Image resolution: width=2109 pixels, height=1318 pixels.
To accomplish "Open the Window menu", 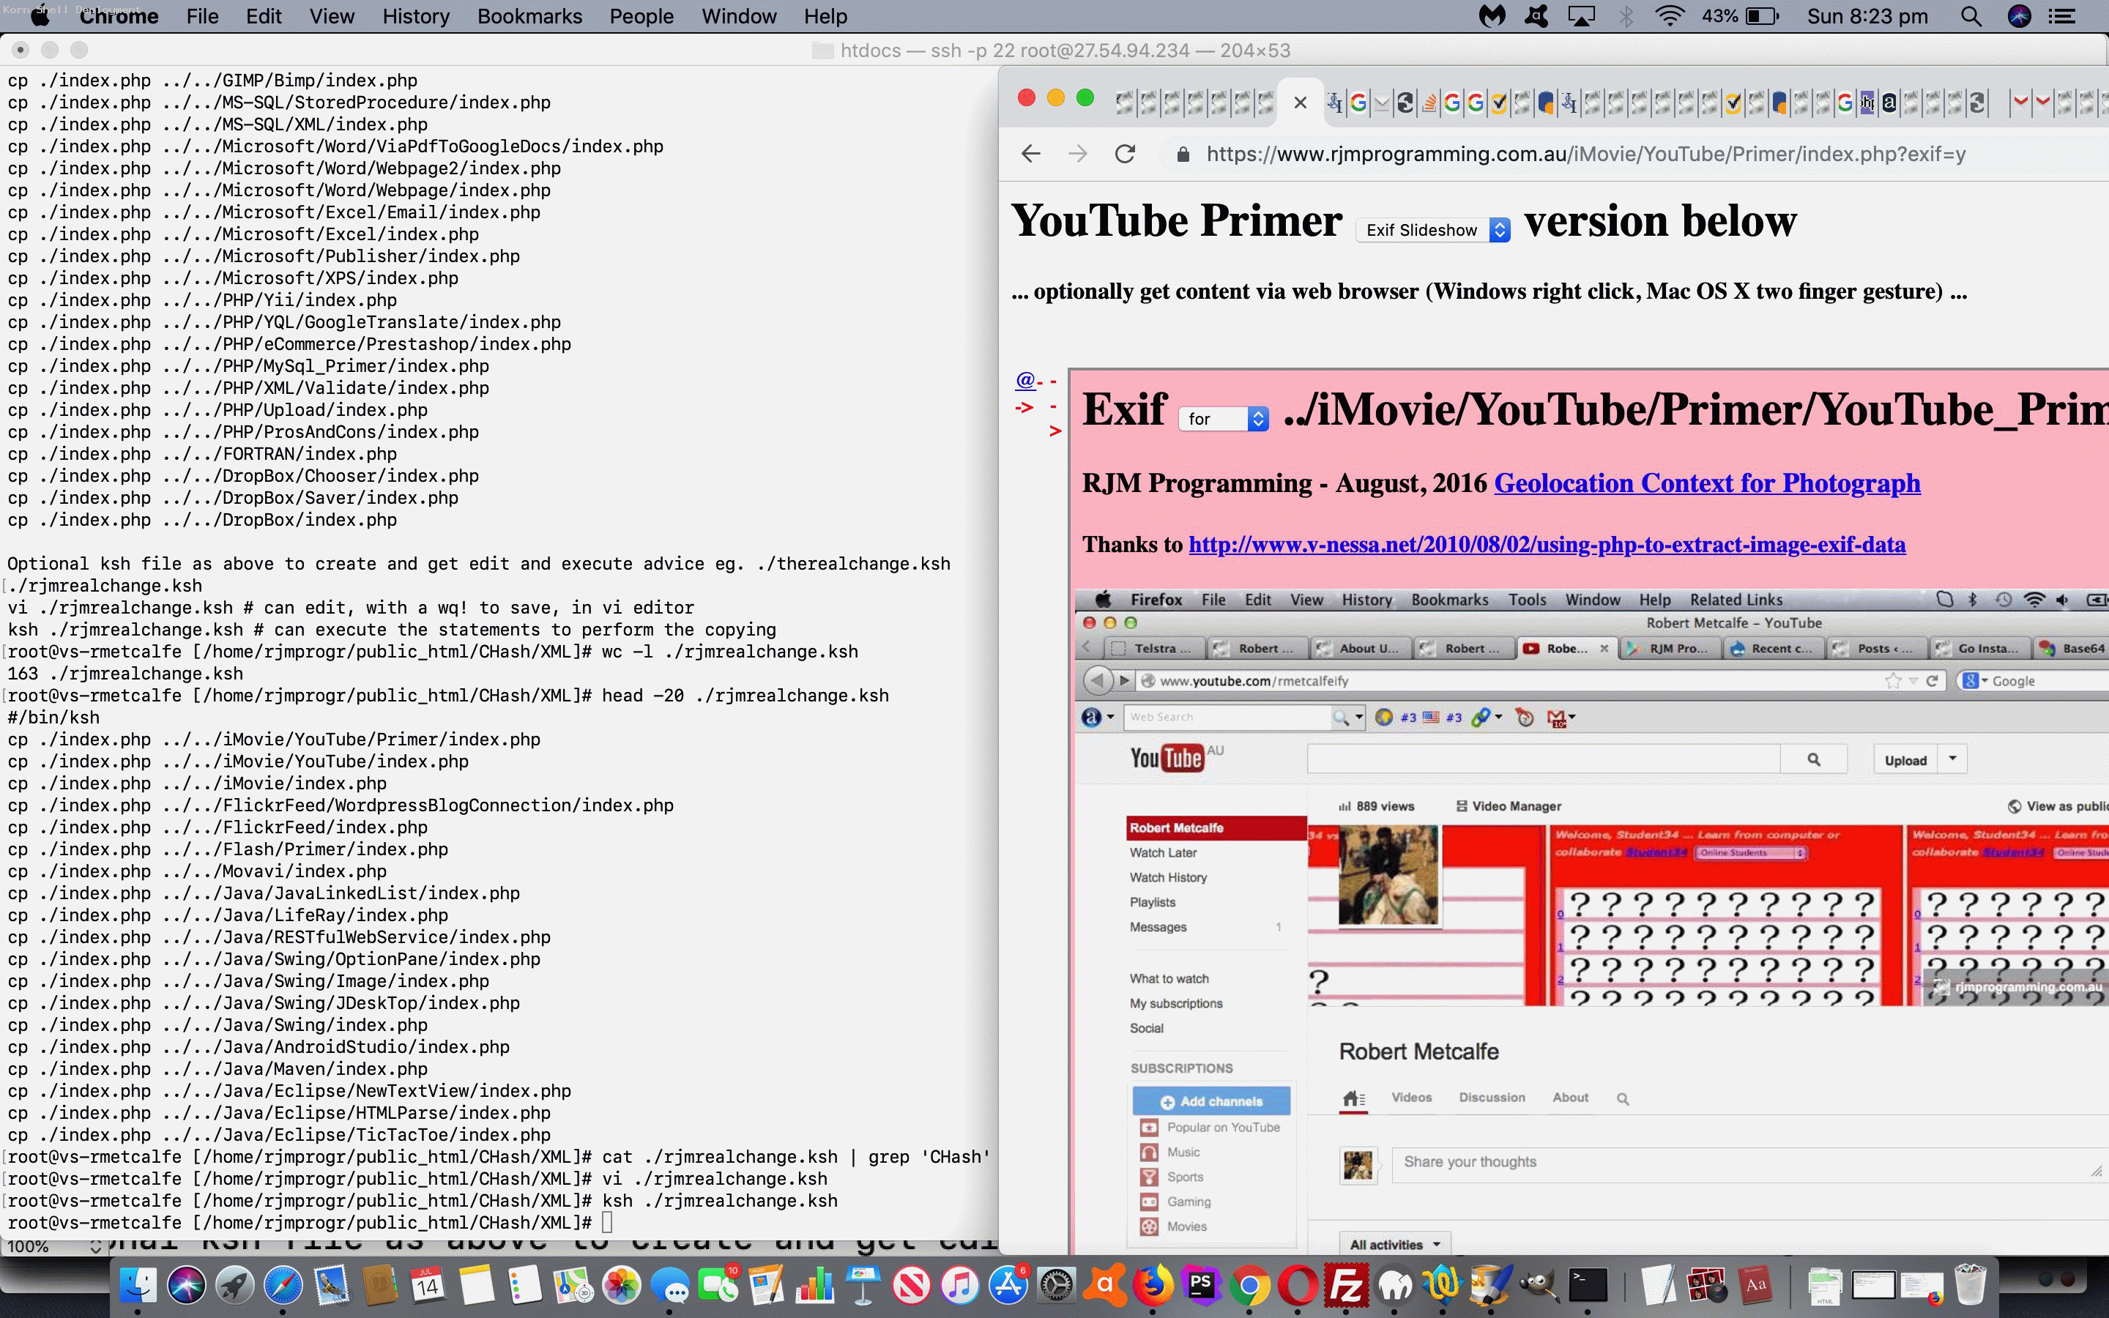I will tap(738, 17).
